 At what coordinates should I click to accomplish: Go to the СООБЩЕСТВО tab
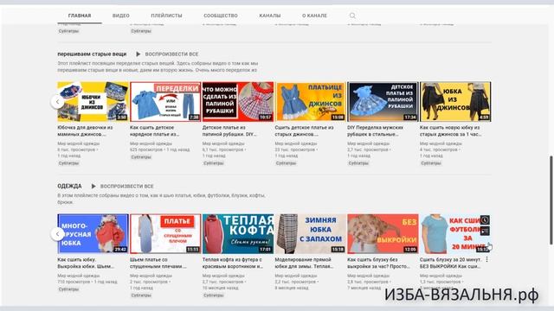(x=221, y=16)
